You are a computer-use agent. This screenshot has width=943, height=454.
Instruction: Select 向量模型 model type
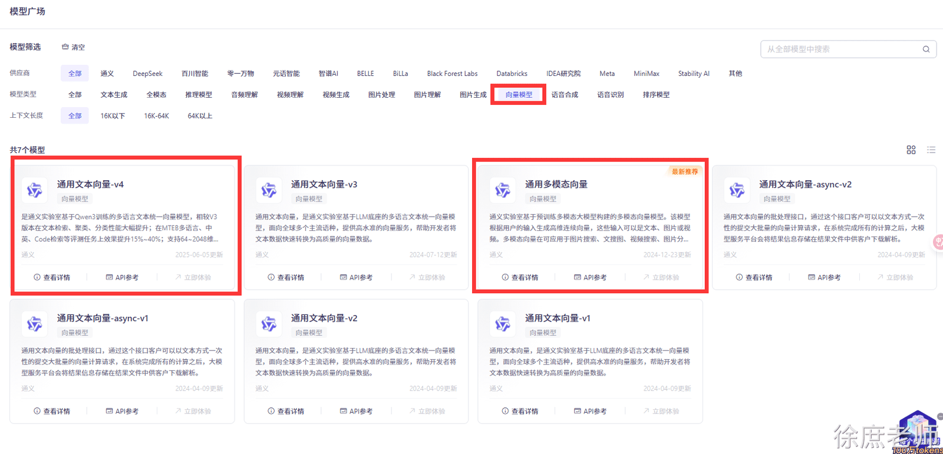tap(519, 95)
